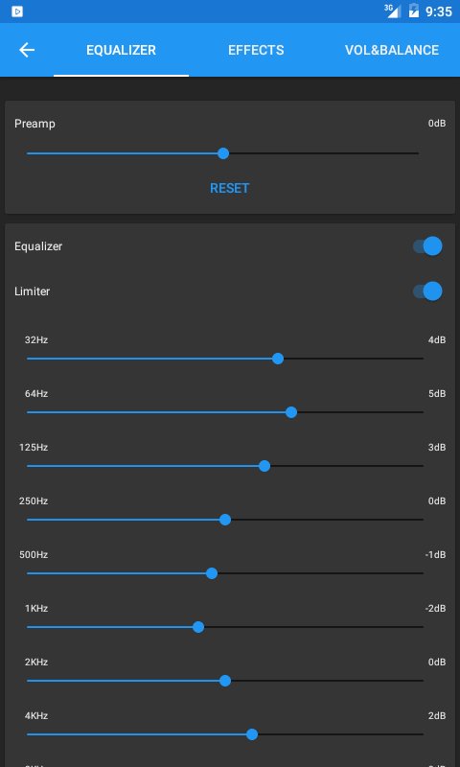Click the 500Hz slider thumb
Screen dimensions: 460x767
(x=212, y=573)
